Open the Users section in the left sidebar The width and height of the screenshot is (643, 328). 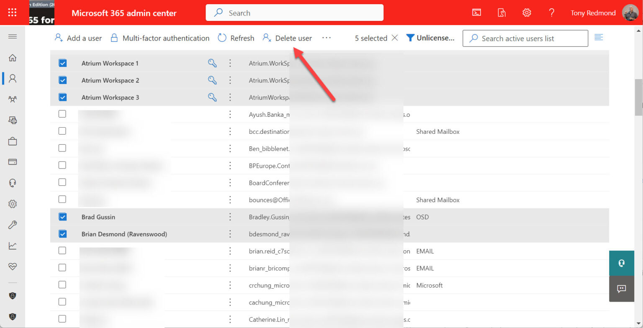(13, 78)
